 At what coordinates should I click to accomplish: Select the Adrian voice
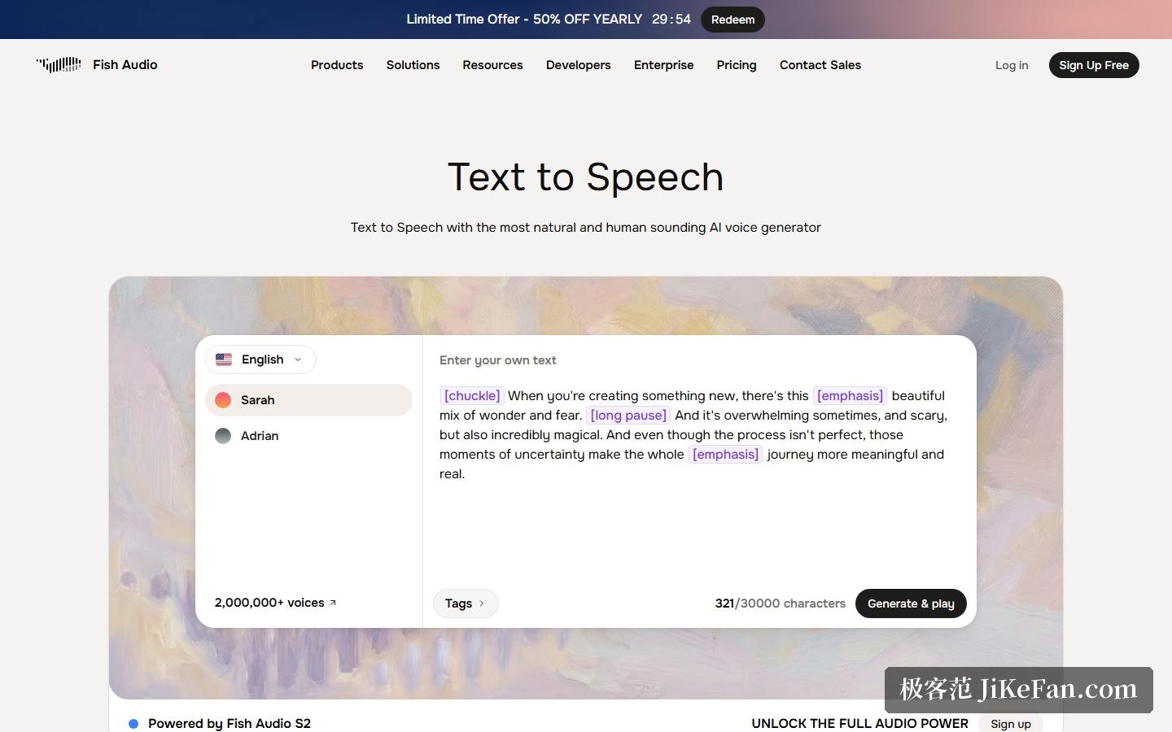pos(308,436)
